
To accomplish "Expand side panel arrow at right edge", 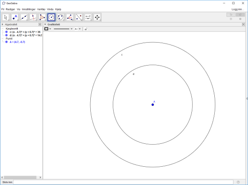I will click(247, 99).
